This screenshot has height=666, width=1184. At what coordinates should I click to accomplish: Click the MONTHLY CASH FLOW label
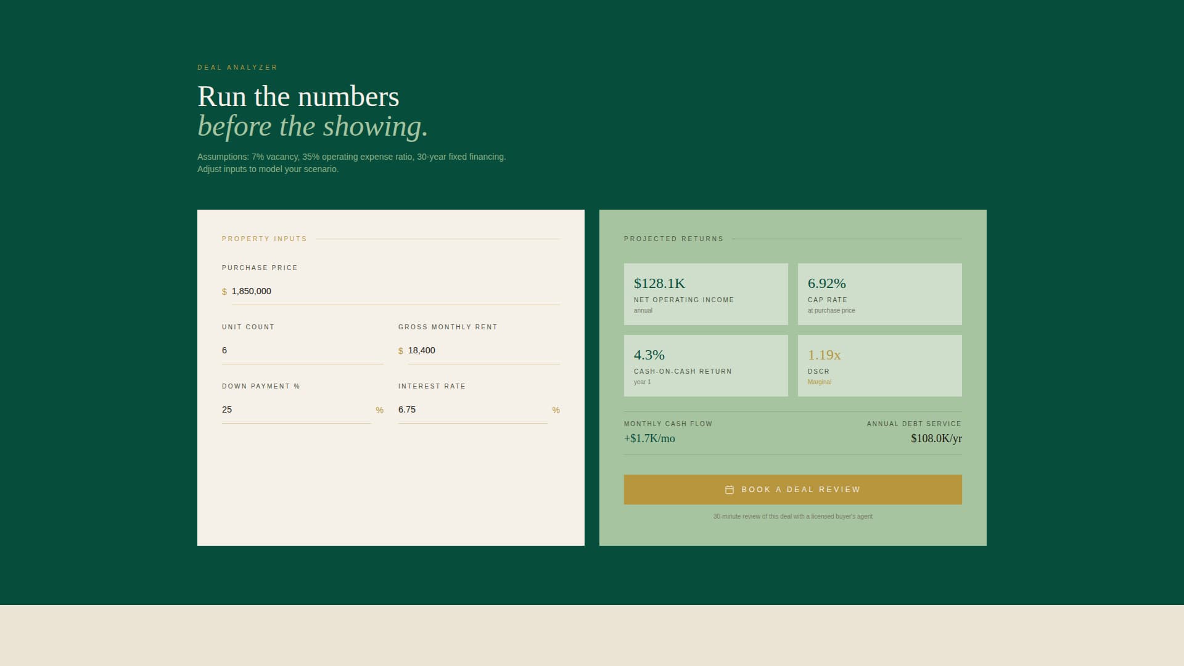click(x=668, y=424)
